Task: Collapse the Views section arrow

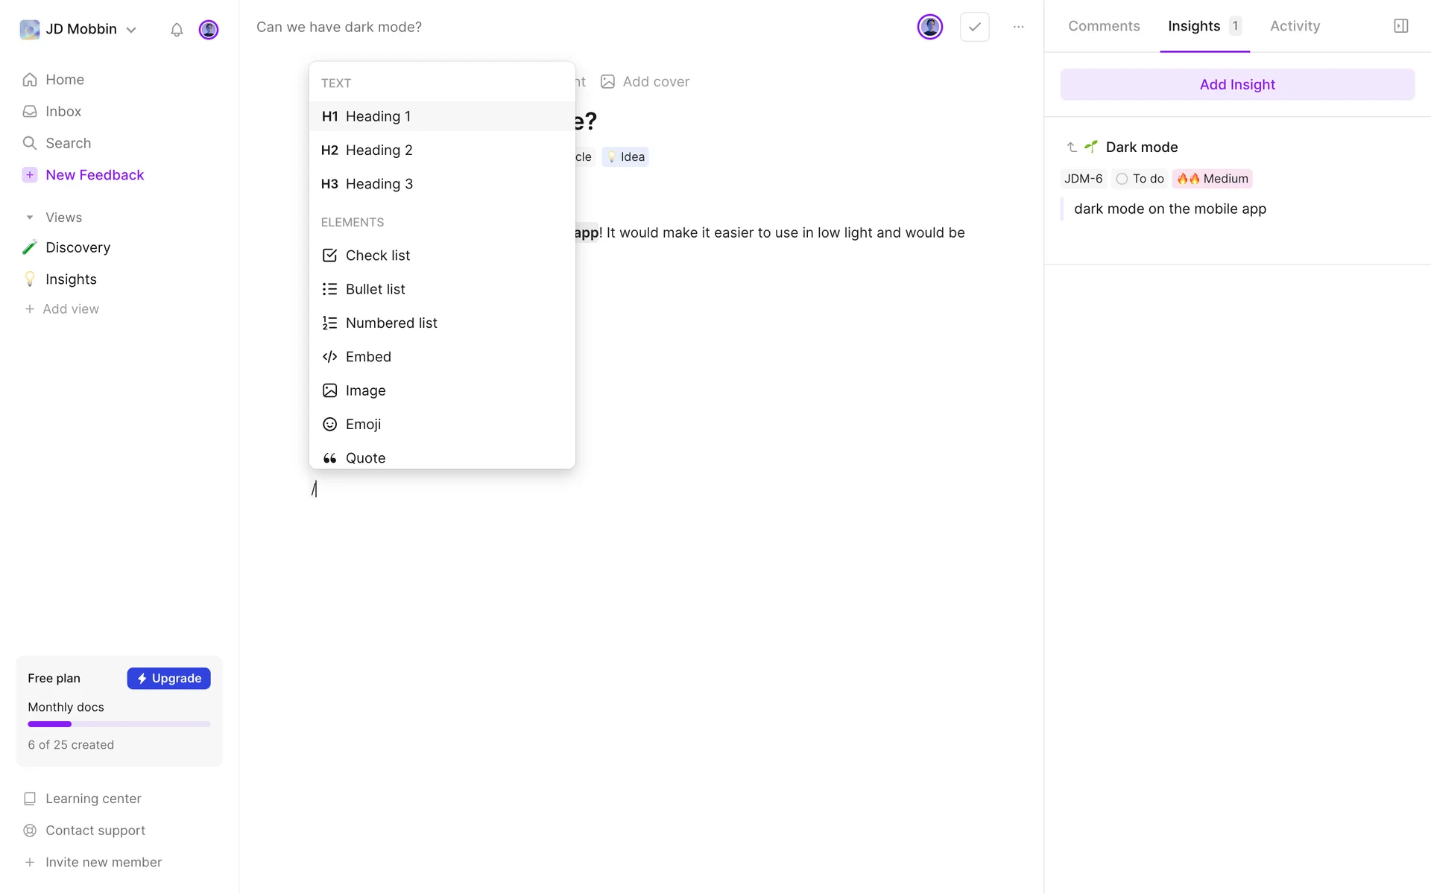Action: pyautogui.click(x=30, y=218)
